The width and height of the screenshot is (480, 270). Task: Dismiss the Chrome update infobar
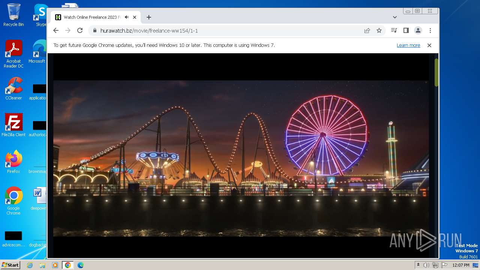click(429, 45)
